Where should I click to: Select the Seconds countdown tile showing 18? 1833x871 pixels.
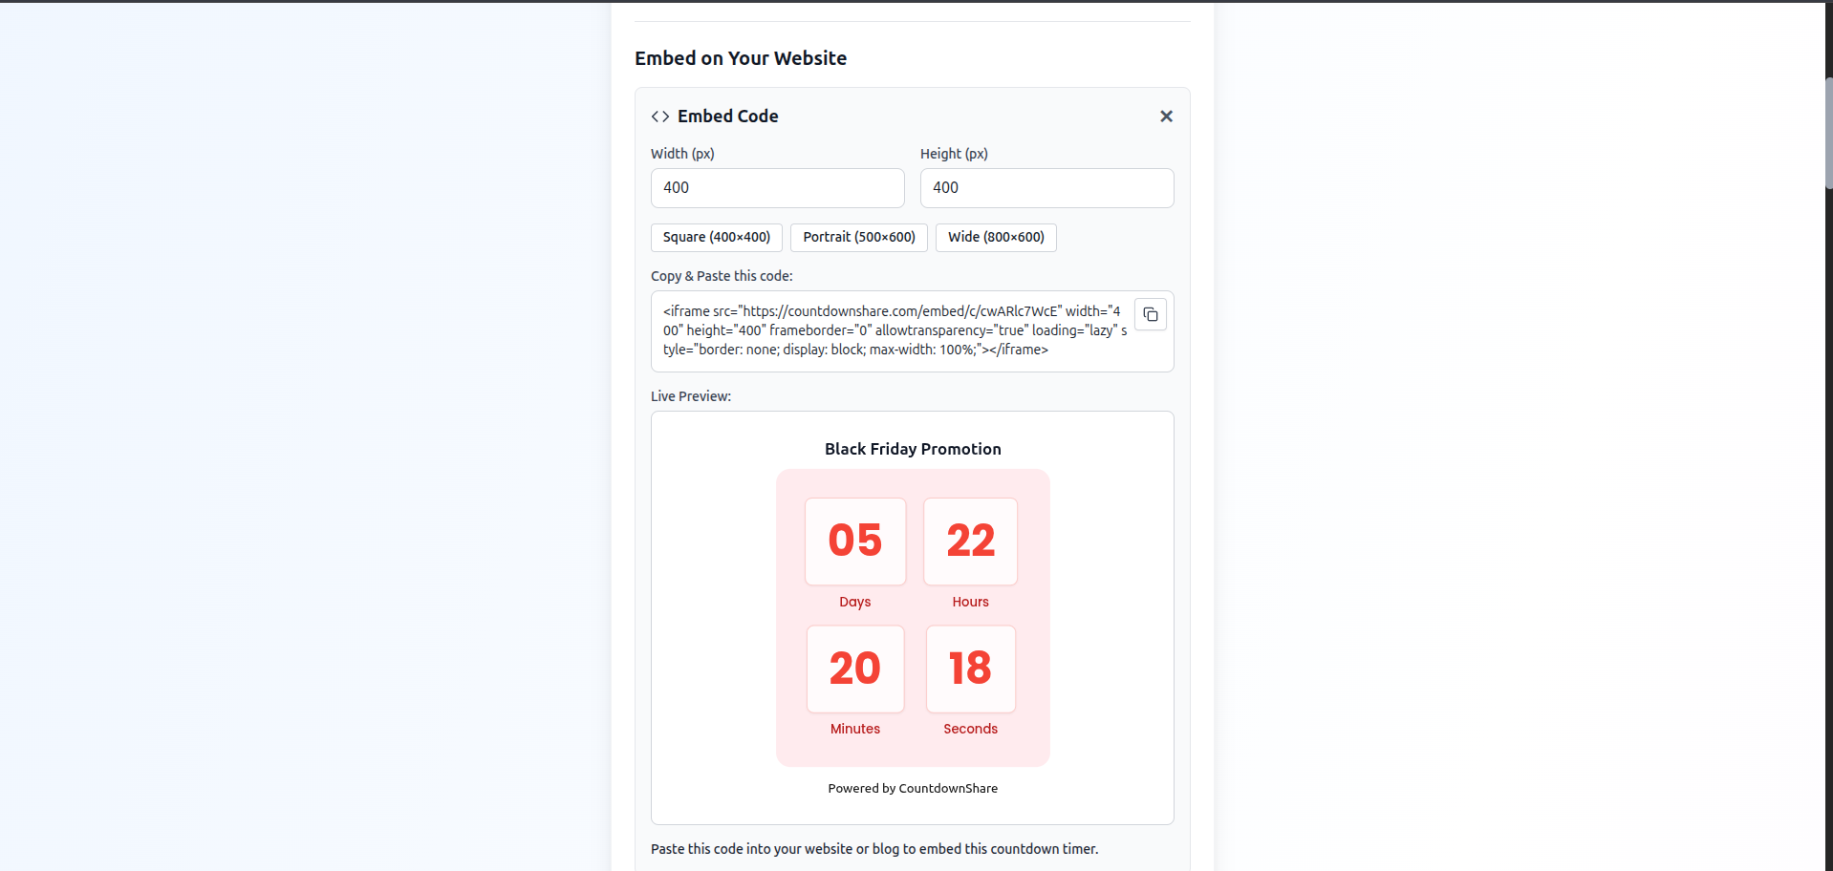click(x=970, y=669)
